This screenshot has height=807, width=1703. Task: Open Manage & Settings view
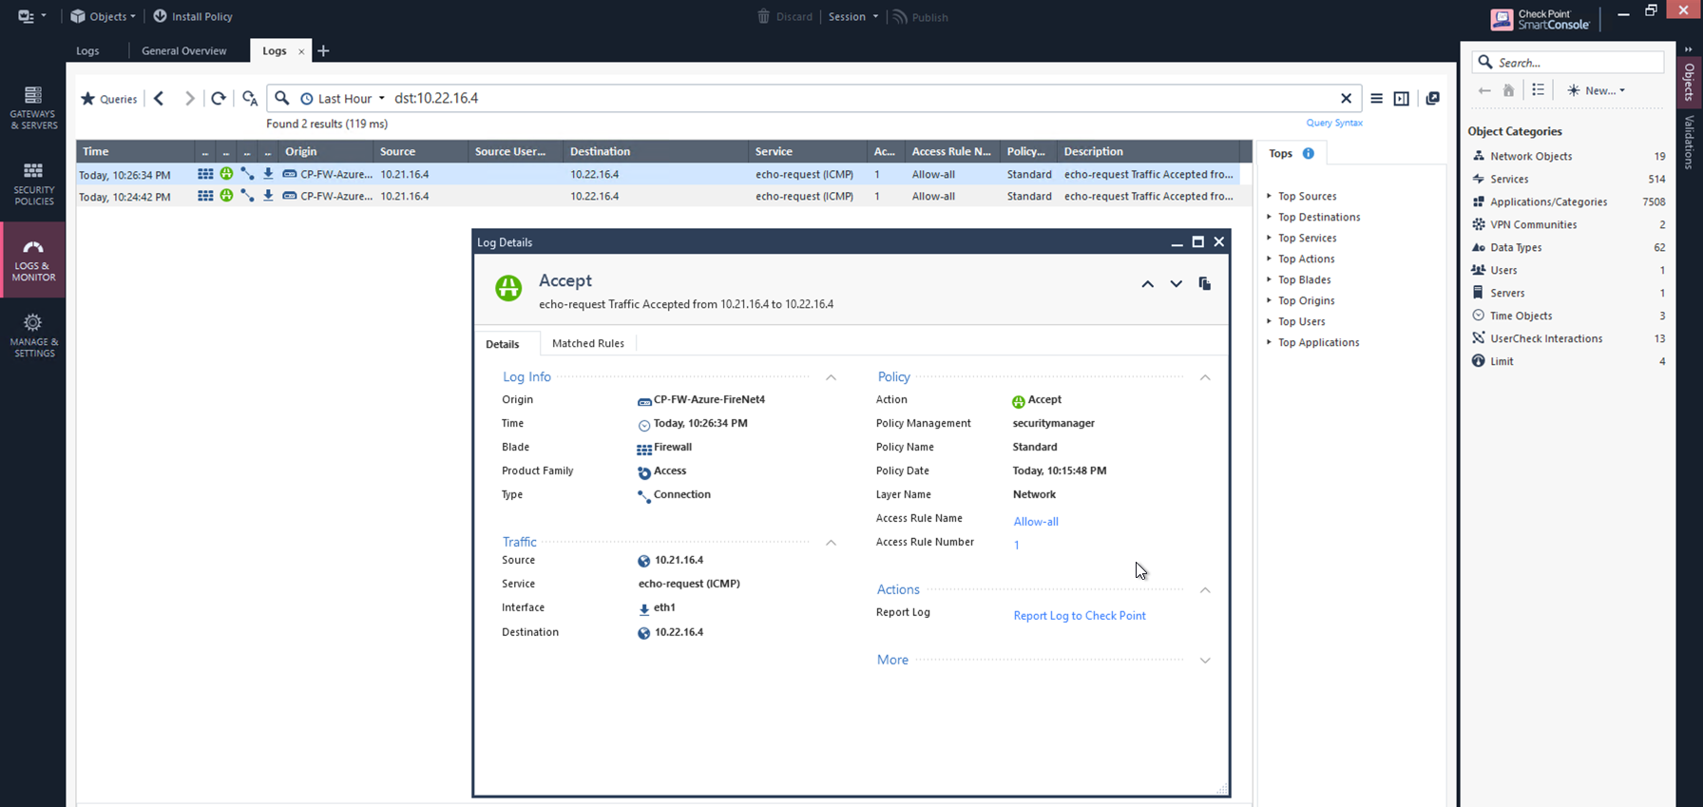pyautogui.click(x=33, y=336)
